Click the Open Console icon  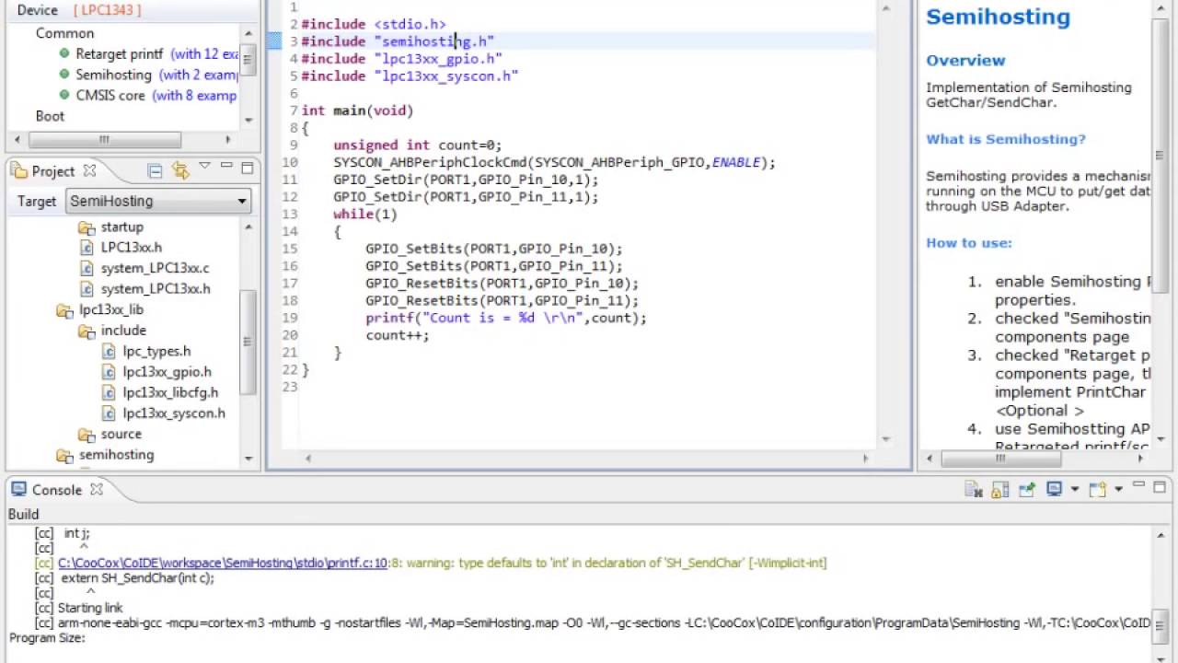point(1097,490)
